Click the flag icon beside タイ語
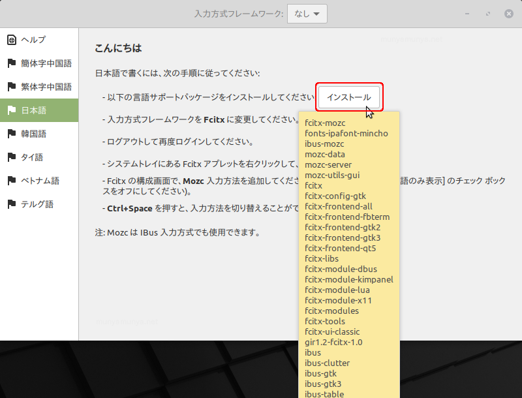Image resolution: width=522 pixels, height=398 pixels. pos(11,157)
